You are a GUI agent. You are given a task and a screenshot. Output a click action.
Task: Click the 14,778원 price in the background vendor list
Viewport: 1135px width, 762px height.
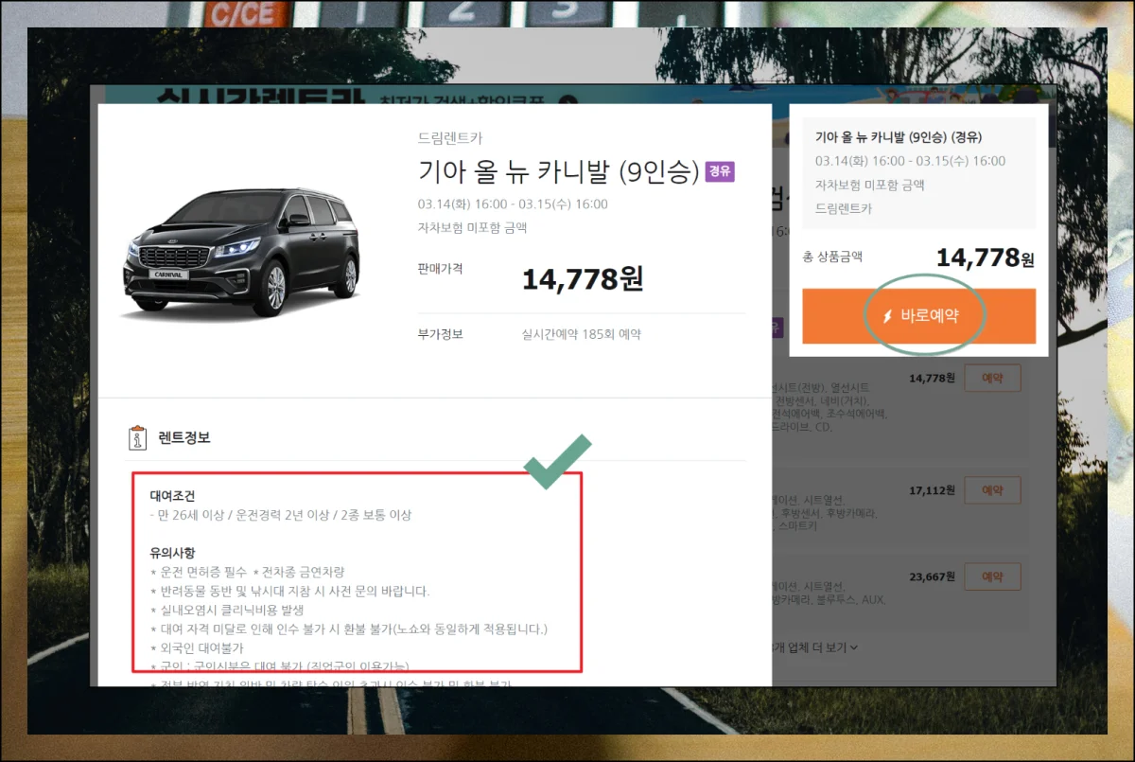click(x=932, y=378)
